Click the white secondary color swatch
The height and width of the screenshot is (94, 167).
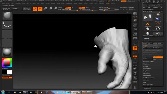tap(9, 72)
